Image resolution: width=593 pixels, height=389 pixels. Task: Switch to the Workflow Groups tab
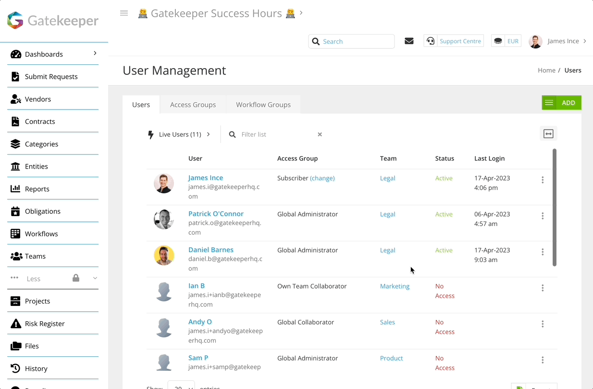tap(263, 105)
